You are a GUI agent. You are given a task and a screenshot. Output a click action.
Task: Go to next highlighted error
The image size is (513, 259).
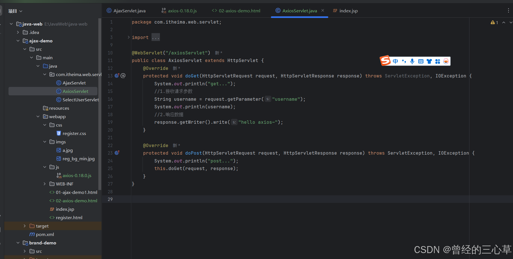point(511,22)
